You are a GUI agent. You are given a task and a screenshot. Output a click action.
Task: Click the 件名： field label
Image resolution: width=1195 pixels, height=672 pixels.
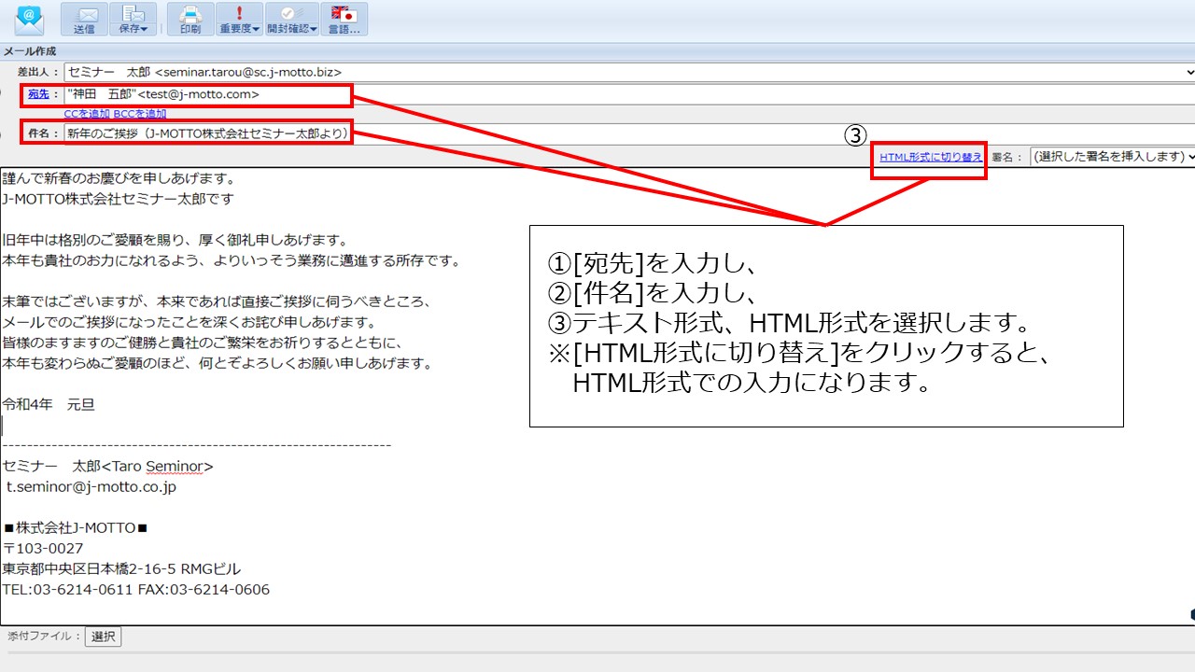[44, 133]
